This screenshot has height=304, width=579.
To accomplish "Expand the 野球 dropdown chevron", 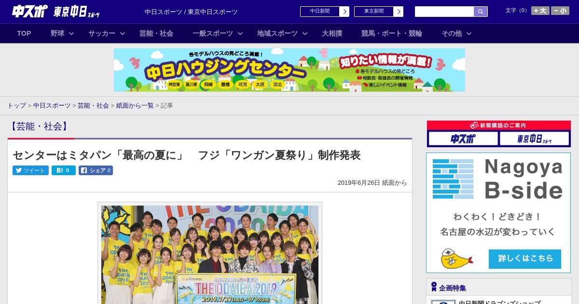I will [x=71, y=34].
